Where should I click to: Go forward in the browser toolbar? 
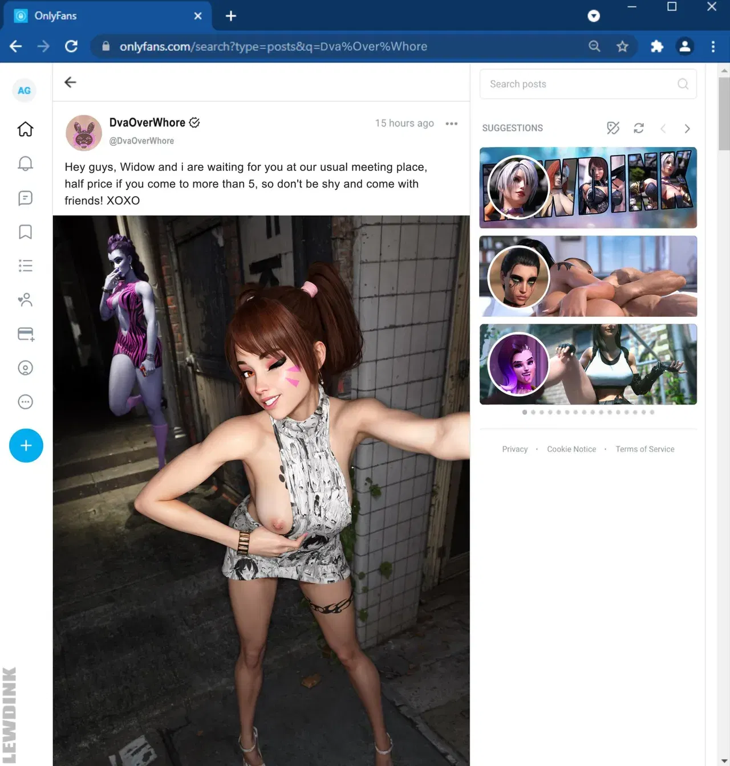(43, 46)
